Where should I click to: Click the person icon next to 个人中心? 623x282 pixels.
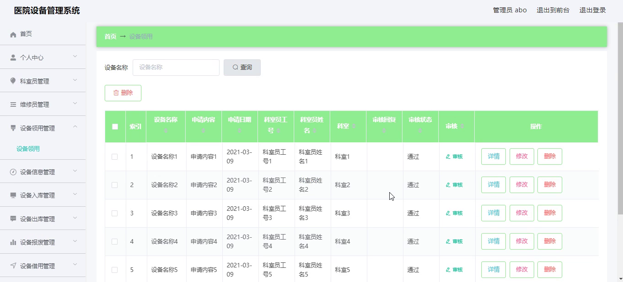pos(13,57)
